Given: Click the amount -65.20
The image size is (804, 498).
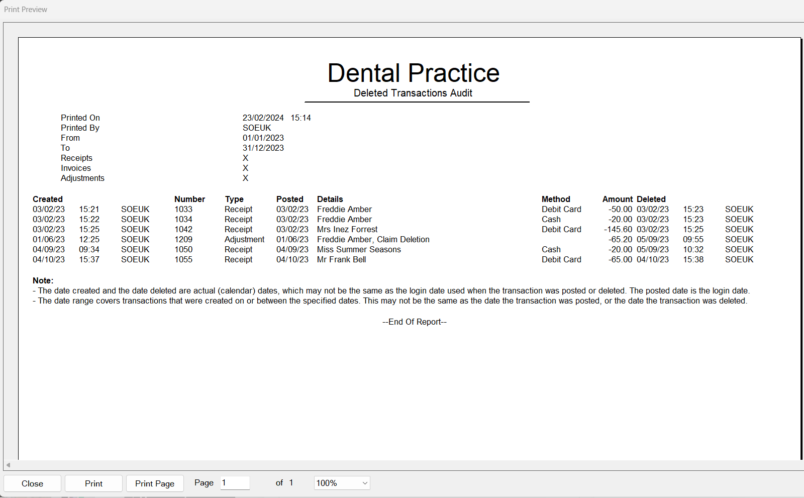Looking at the screenshot, I should click(x=621, y=239).
